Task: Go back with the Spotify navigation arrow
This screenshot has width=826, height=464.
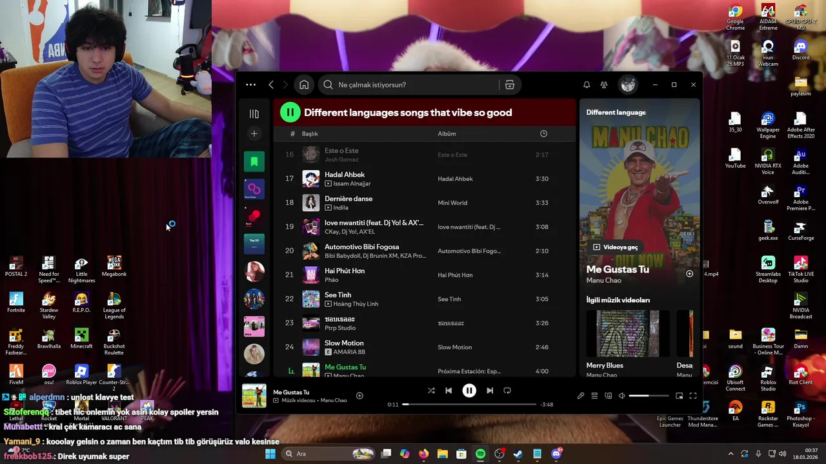Action: click(271, 85)
